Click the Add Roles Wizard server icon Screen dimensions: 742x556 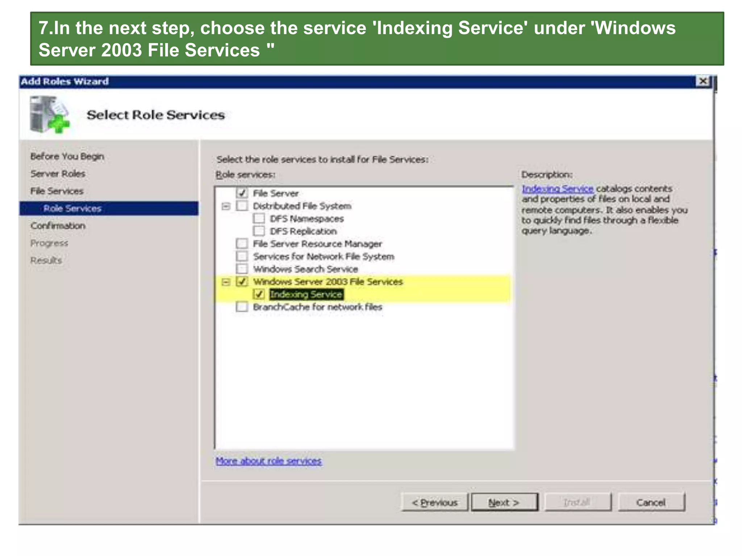pyautogui.click(x=50, y=115)
